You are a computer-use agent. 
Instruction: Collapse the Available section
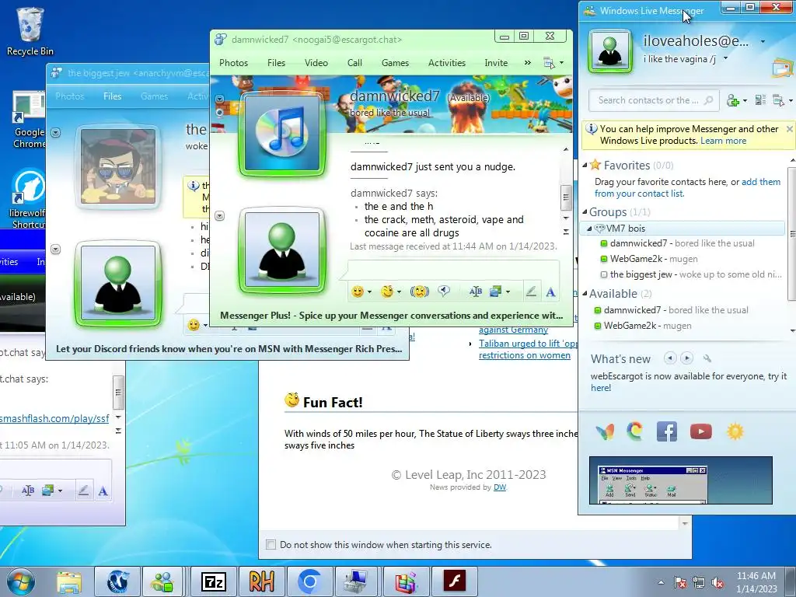pyautogui.click(x=585, y=293)
